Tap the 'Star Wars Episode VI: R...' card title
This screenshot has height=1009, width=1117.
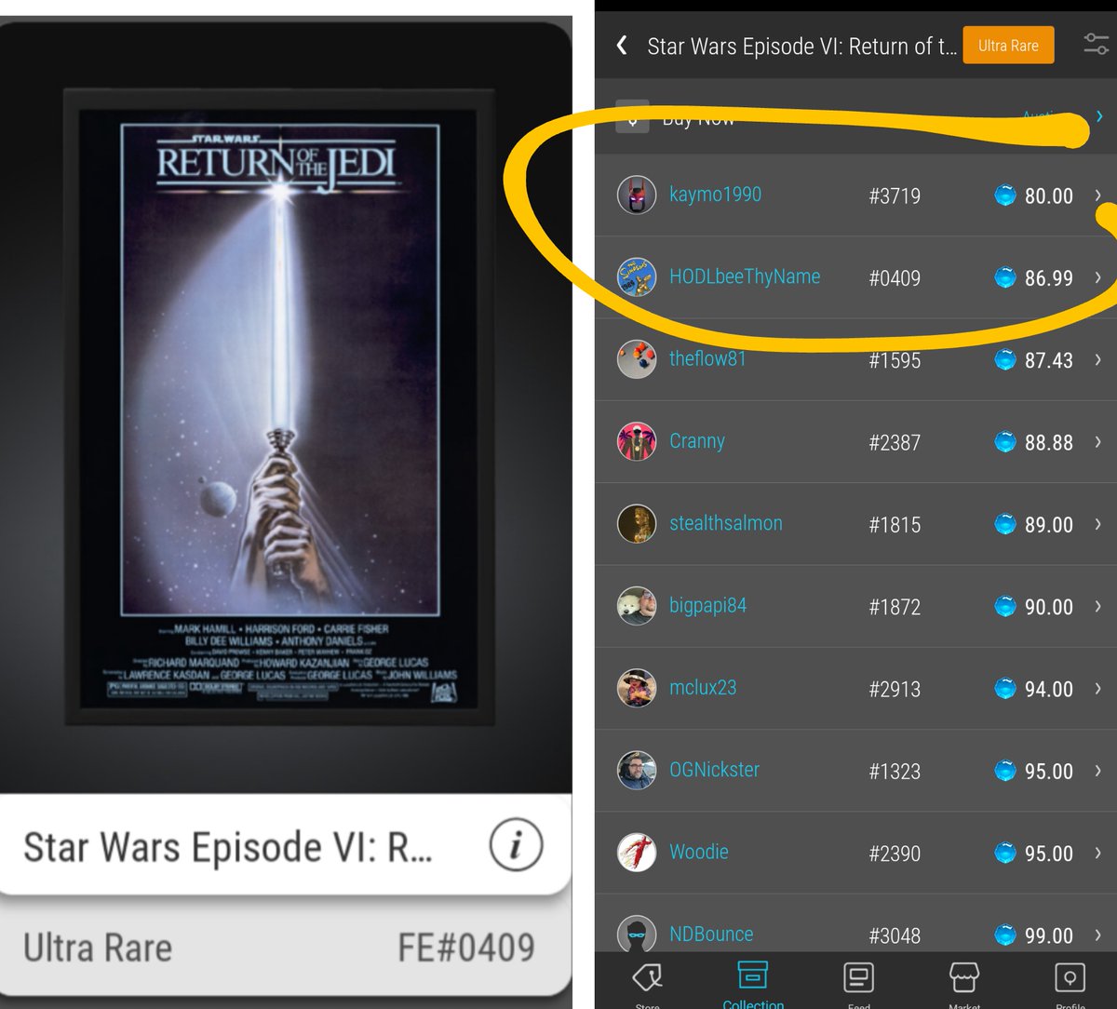[x=227, y=846]
